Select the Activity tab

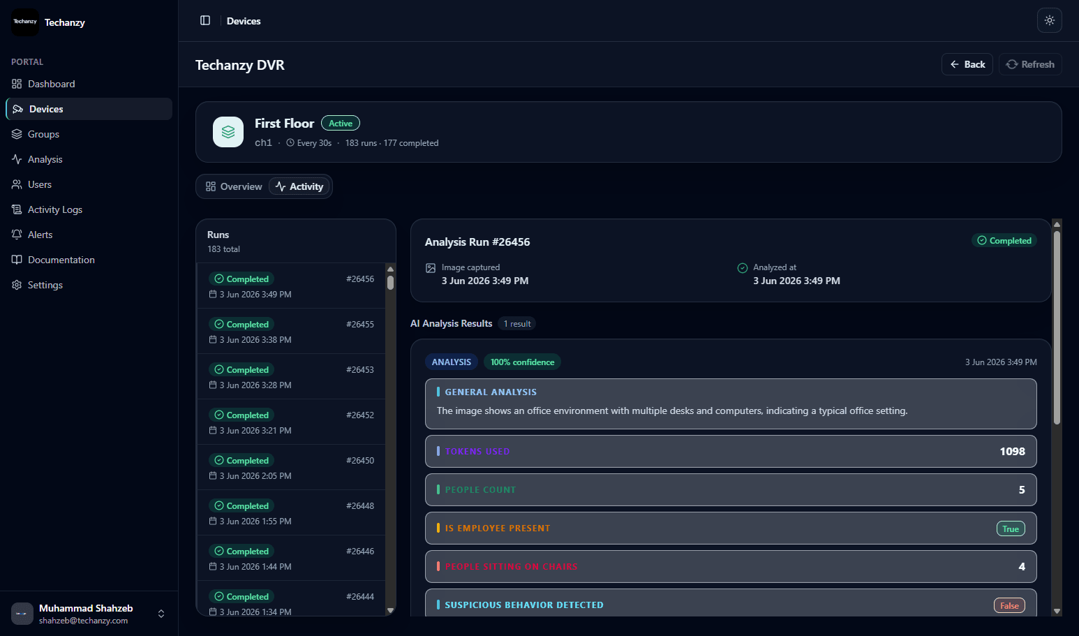[299, 186]
